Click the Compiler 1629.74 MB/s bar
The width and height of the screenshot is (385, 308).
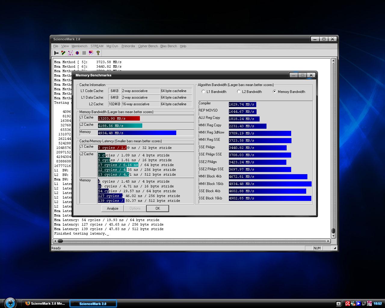coord(242,104)
